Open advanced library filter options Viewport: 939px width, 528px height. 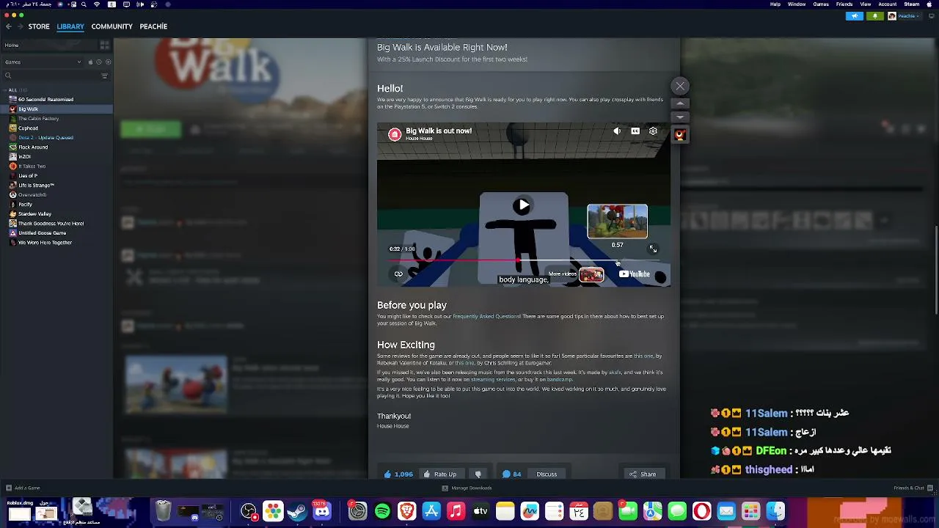105,76
